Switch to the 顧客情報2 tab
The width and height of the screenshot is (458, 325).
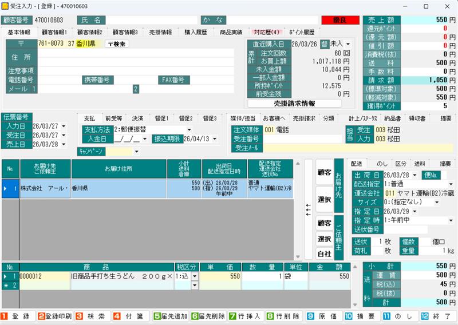[90, 32]
